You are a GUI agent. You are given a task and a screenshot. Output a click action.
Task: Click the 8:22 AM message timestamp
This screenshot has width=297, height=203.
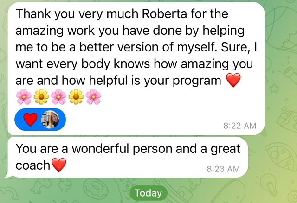[239, 126]
